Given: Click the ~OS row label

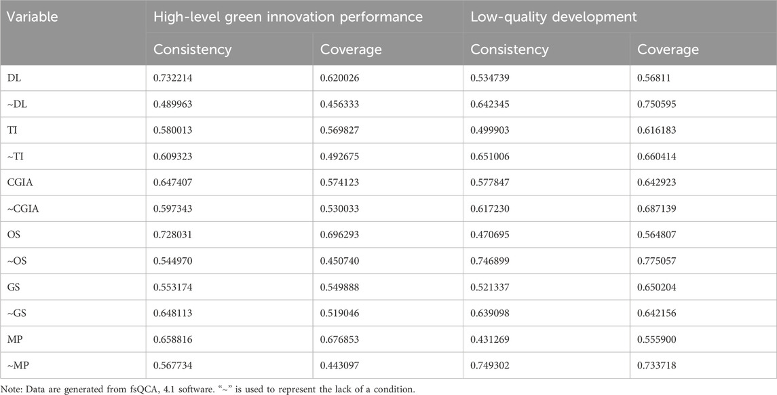Looking at the screenshot, I should [x=17, y=261].
